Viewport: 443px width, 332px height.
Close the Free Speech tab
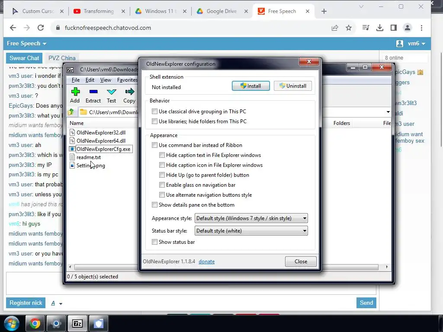point(308,11)
